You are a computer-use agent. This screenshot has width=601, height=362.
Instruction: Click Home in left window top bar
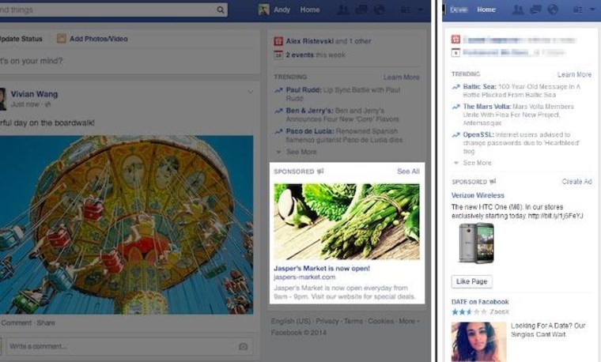(310, 9)
